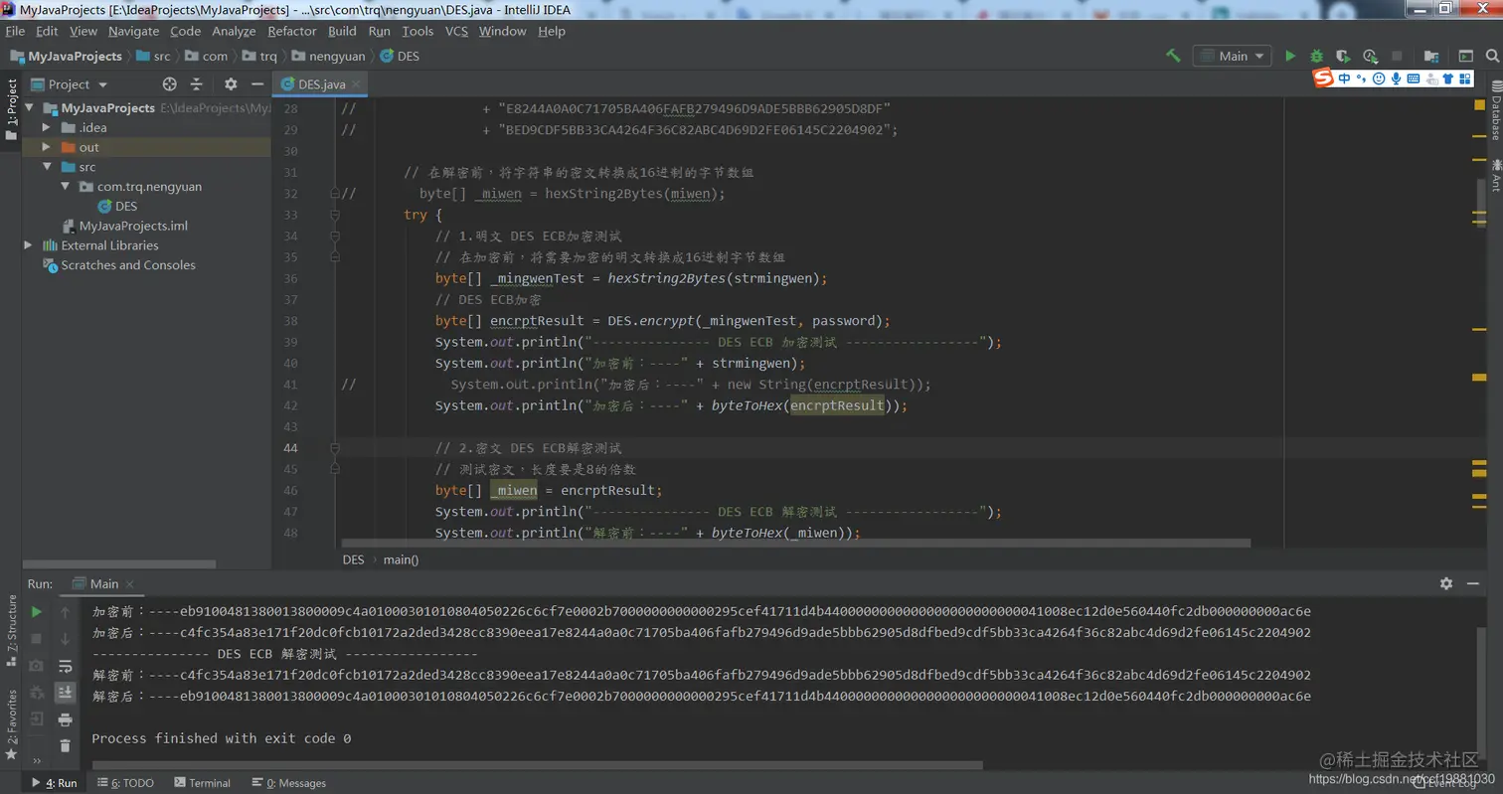Click MyJavaProjects breadcrumb in navigation bar
Viewport: 1503px width, 794px height.
[67, 56]
